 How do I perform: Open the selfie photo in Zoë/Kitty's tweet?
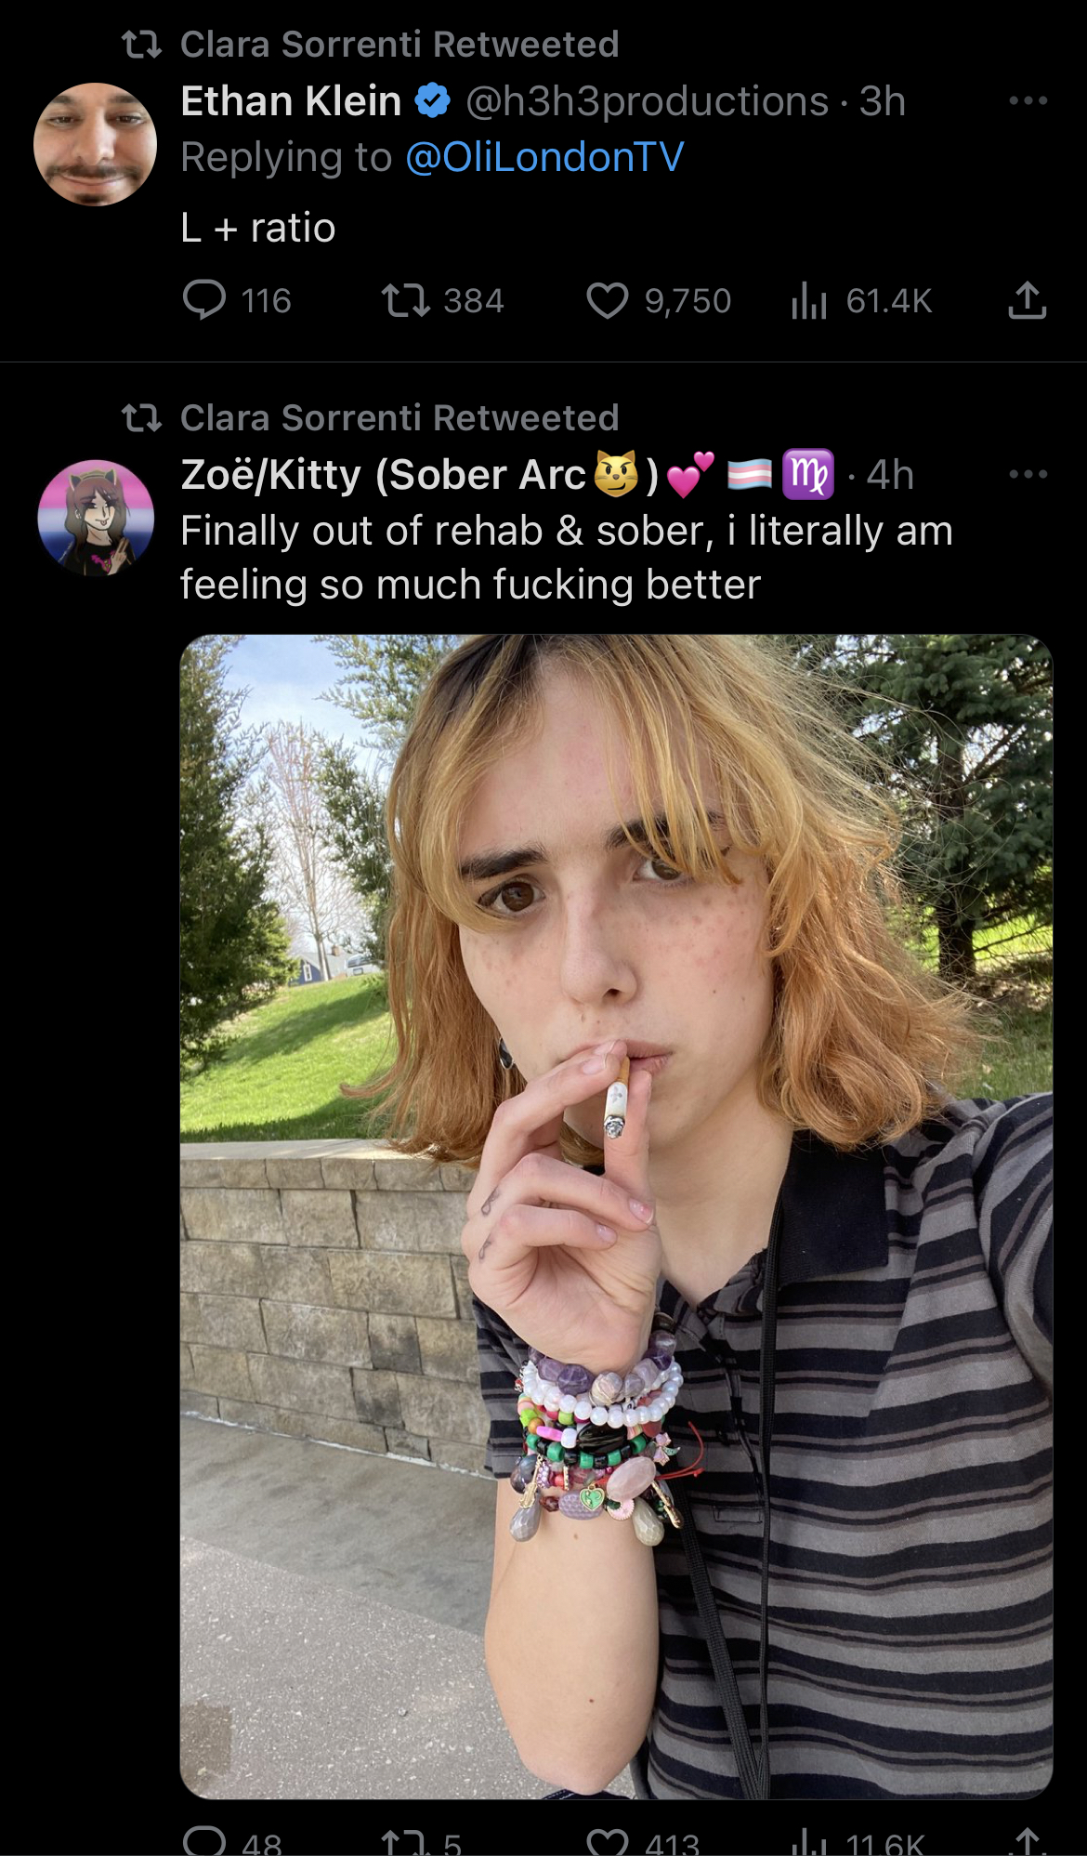(616, 1217)
